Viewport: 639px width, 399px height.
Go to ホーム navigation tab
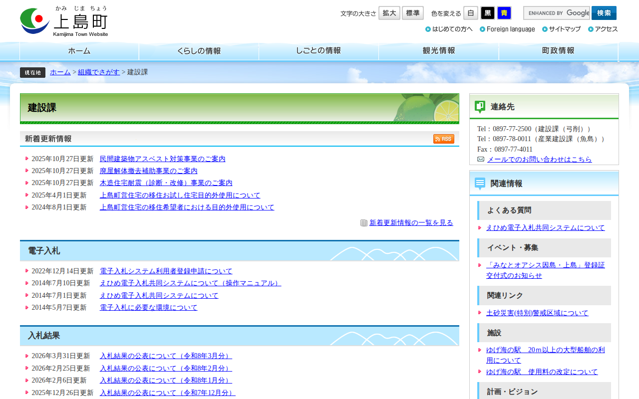pos(79,51)
